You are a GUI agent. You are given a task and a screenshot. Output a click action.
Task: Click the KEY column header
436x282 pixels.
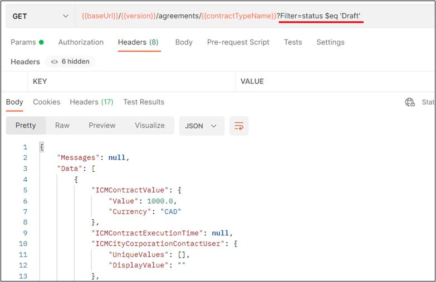tap(40, 81)
